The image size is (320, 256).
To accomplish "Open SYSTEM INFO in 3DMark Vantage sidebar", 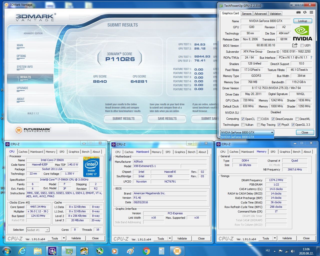I will 25,67.
